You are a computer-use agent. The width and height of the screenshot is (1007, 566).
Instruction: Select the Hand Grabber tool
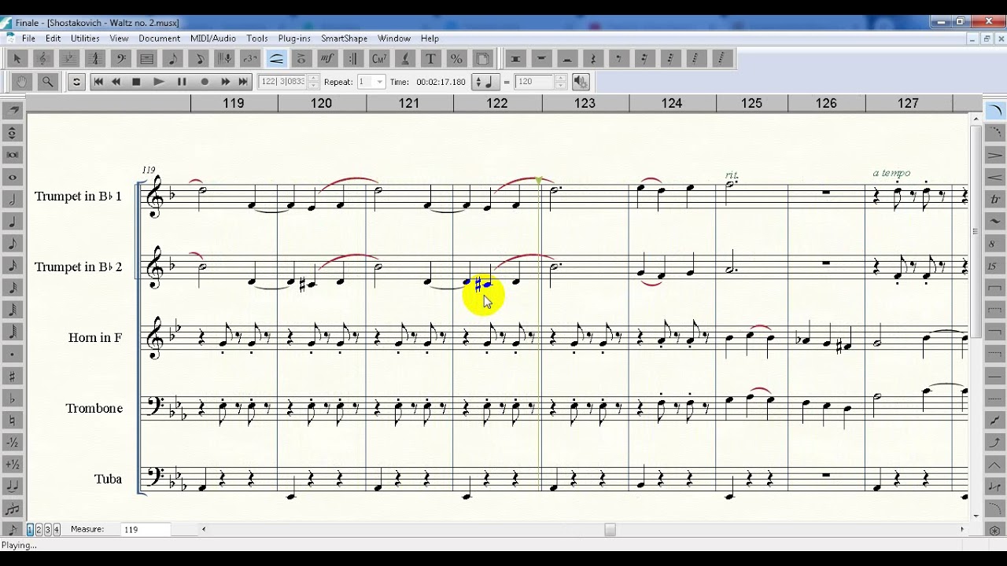click(x=22, y=82)
